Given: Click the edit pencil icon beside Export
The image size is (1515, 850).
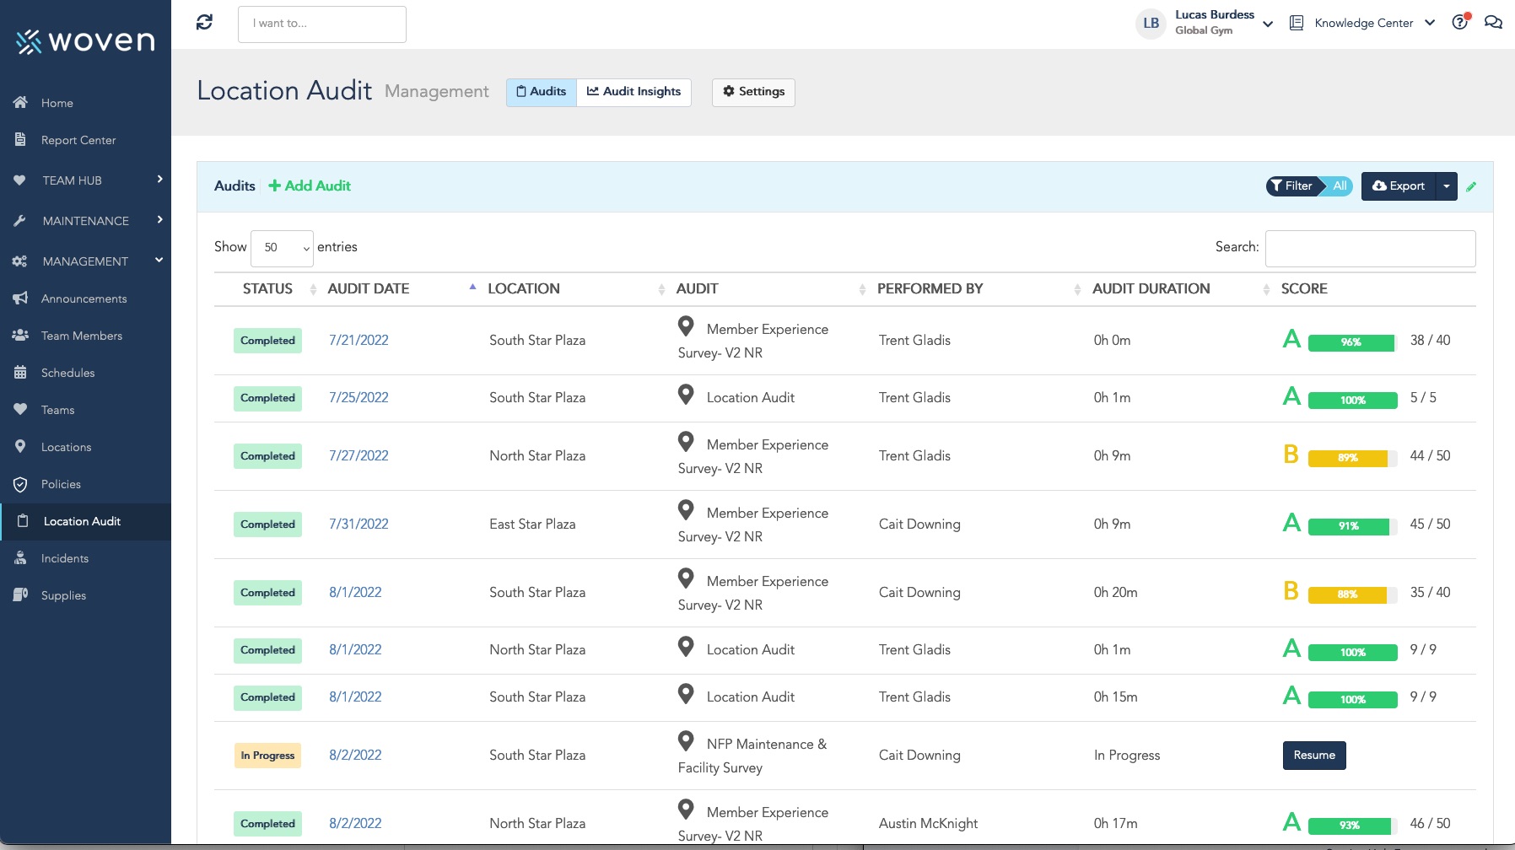Looking at the screenshot, I should click(1472, 186).
